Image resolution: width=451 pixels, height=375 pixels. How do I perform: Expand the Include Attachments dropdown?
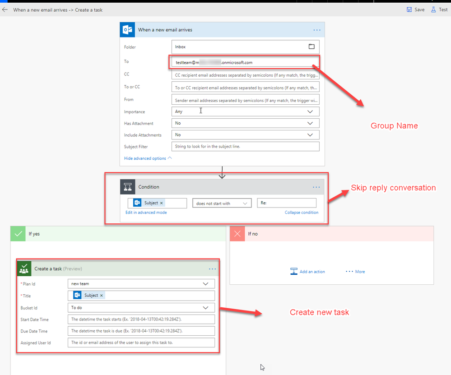(x=310, y=135)
